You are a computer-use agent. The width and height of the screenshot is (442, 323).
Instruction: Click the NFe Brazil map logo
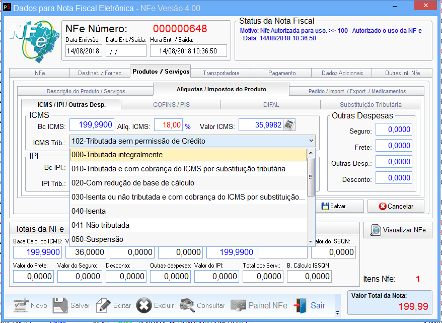pyautogui.click(x=35, y=41)
